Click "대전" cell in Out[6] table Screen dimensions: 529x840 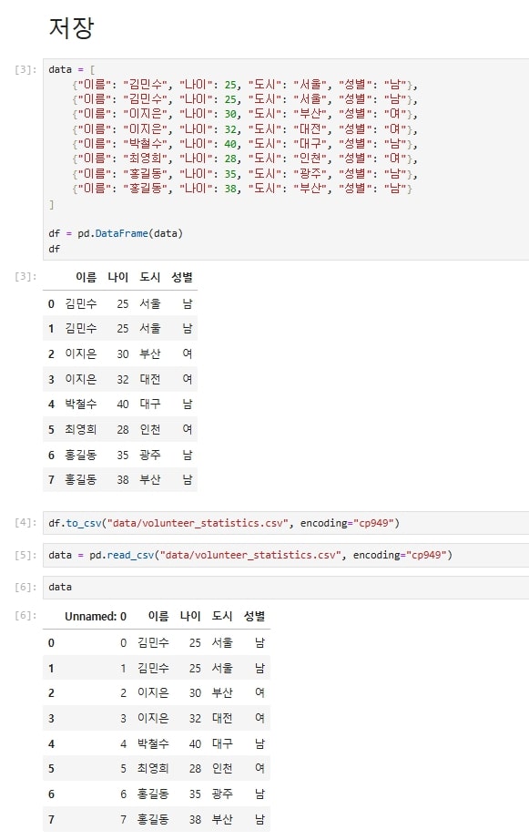tap(222, 718)
